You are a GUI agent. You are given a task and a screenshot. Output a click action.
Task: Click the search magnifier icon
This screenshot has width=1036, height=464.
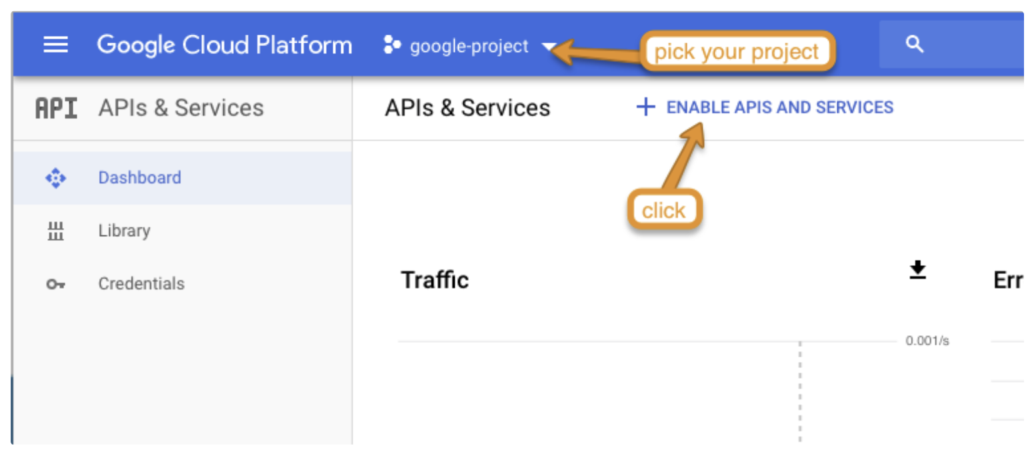(915, 45)
